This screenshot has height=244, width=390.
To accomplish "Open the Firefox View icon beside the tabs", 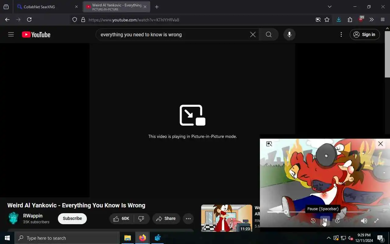I will point(6,7).
